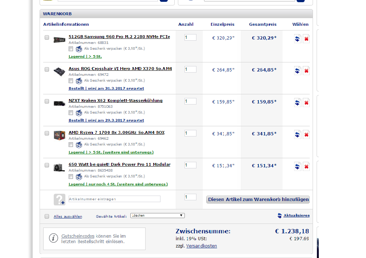The width and height of the screenshot is (366, 258).
Task: Select the Asus ROG Crosshair row checkbox
Action: [x=47, y=69]
